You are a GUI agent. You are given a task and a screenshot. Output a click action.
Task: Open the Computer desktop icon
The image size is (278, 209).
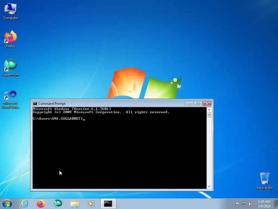[11, 11]
